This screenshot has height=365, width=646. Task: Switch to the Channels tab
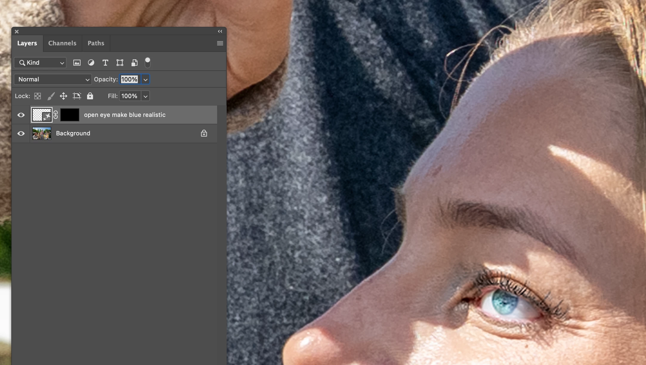(x=62, y=43)
